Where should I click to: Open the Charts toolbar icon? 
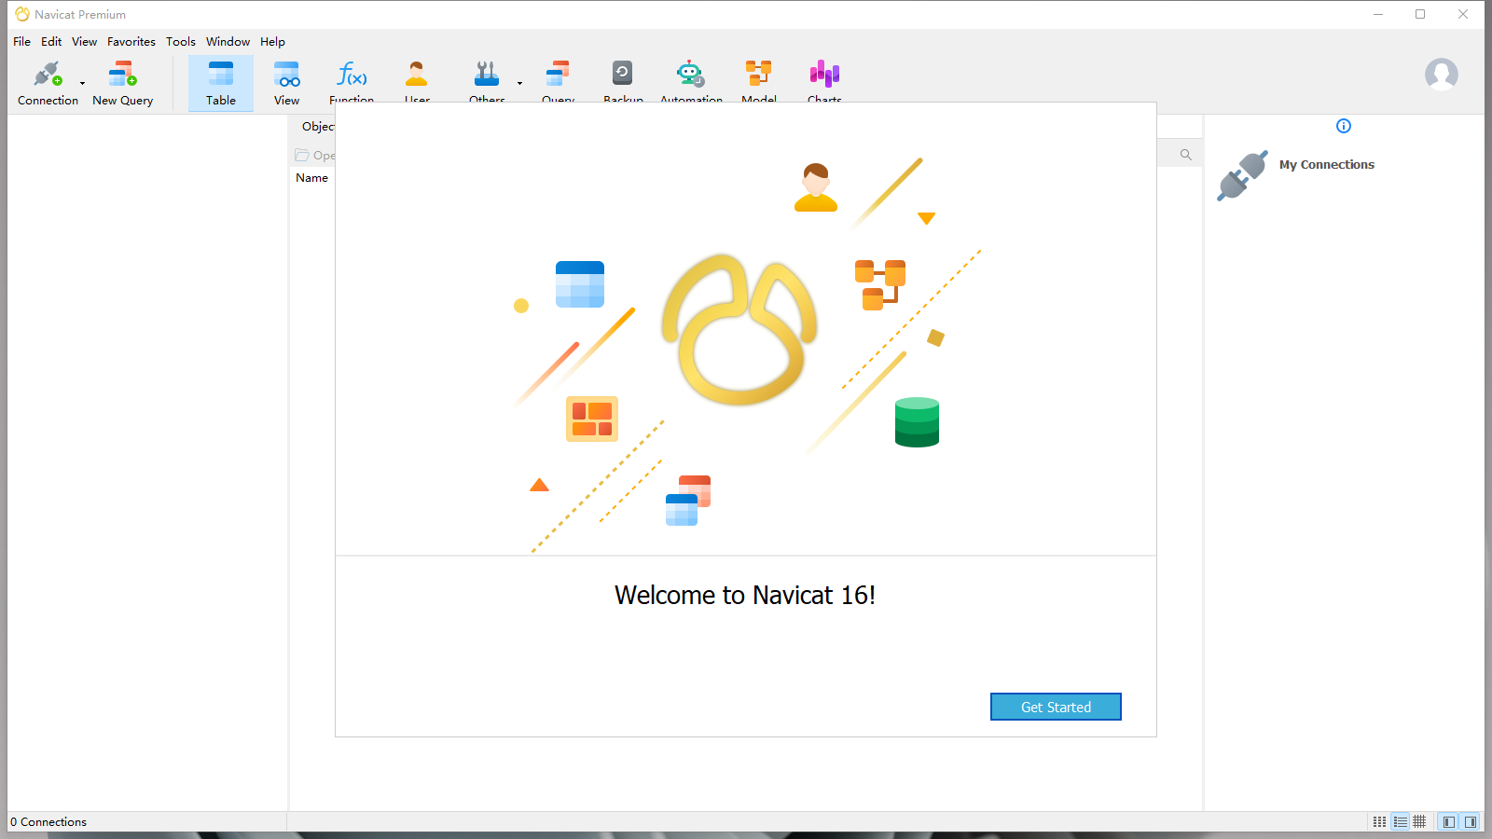click(824, 74)
